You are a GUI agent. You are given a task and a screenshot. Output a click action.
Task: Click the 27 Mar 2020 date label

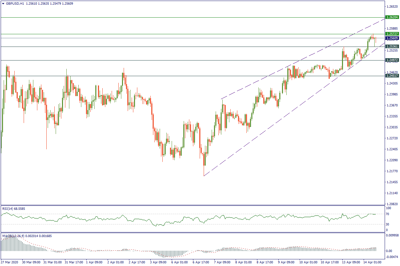pyautogui.click(x=10, y=262)
